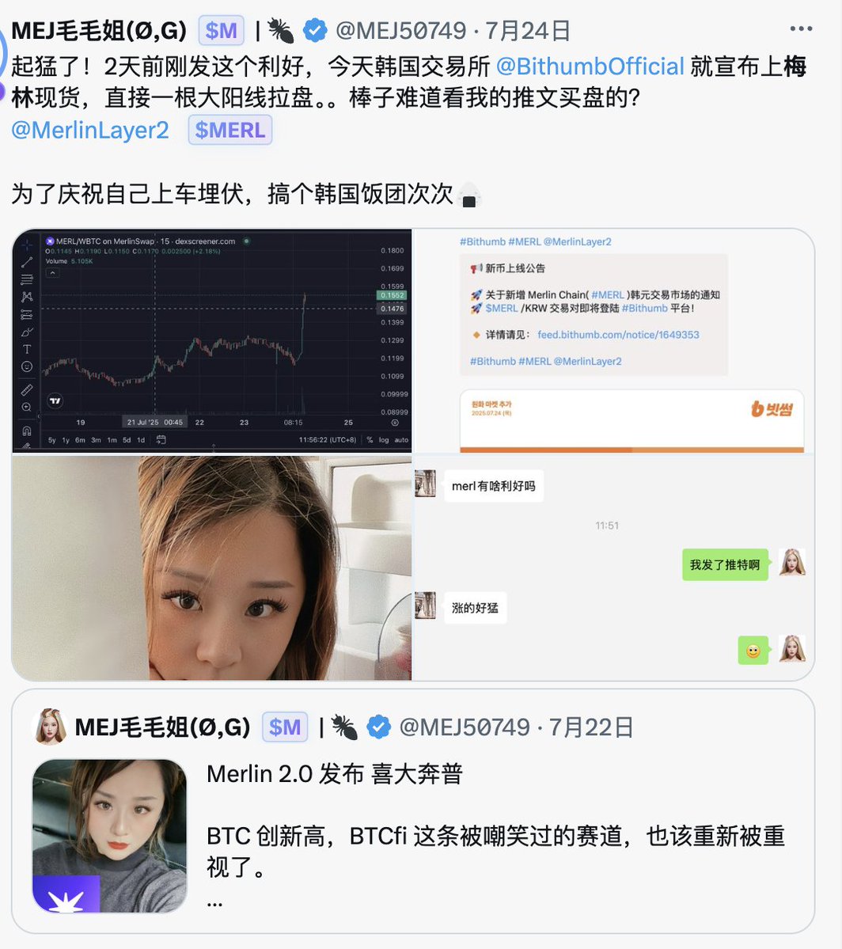Click the verified badge in quoted tweet
842x949 pixels.
379,727
